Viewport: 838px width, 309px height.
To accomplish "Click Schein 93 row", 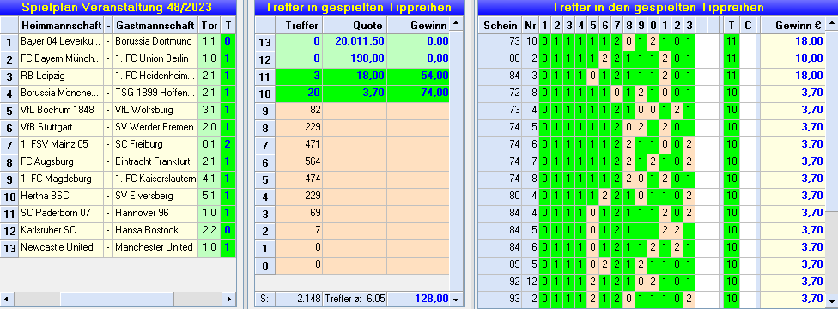I will [652, 299].
